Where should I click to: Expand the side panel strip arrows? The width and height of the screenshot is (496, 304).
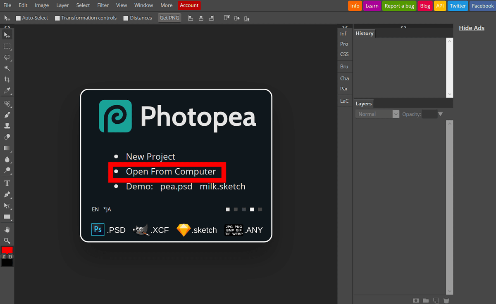coord(345,26)
